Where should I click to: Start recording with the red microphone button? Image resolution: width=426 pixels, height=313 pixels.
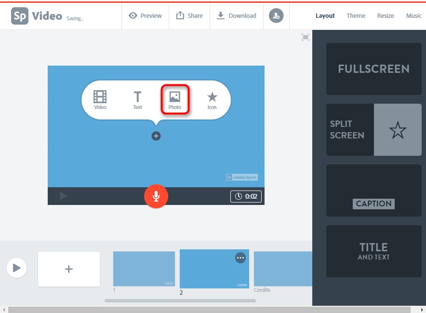(x=156, y=196)
